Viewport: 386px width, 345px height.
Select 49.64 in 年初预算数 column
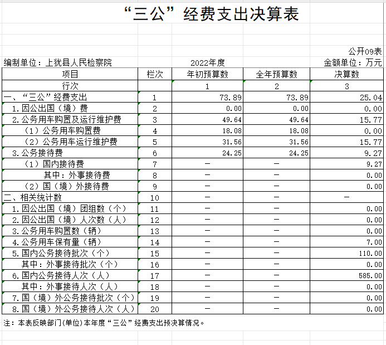pos(232,120)
